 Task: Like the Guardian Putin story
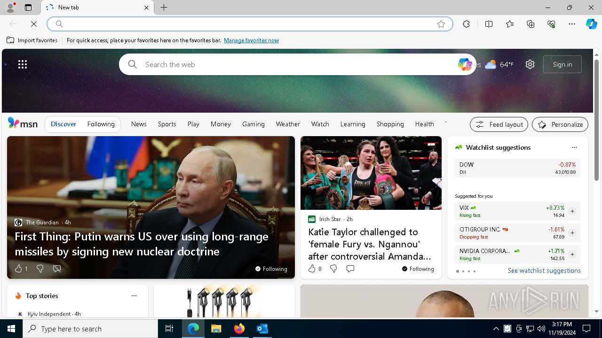21,269
